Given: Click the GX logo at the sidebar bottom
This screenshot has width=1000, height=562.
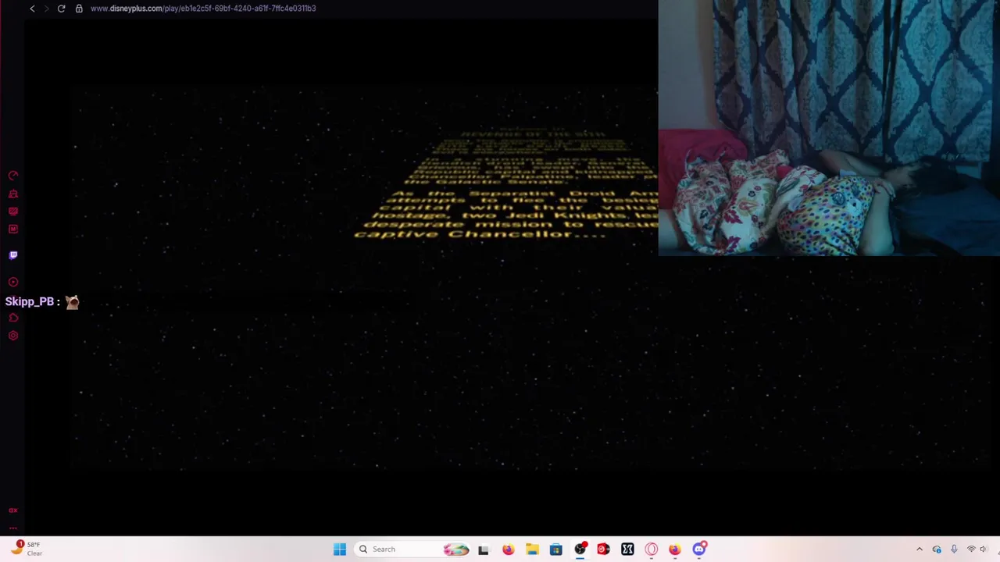Looking at the screenshot, I should tap(13, 510).
